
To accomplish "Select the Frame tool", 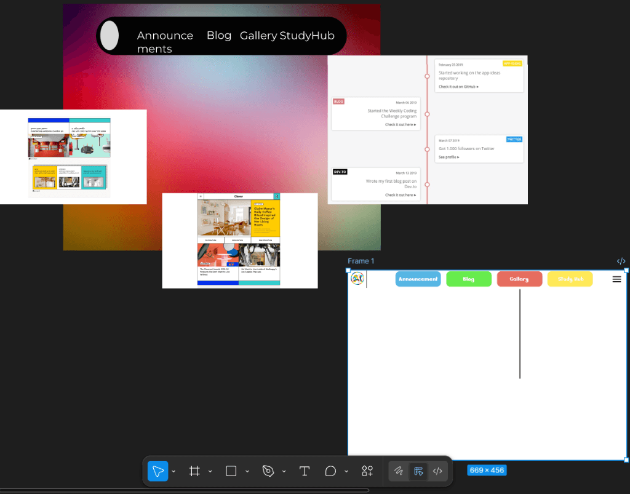I will point(194,471).
